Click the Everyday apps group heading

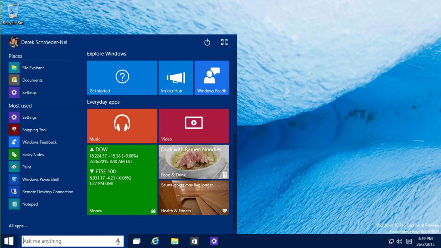(103, 102)
